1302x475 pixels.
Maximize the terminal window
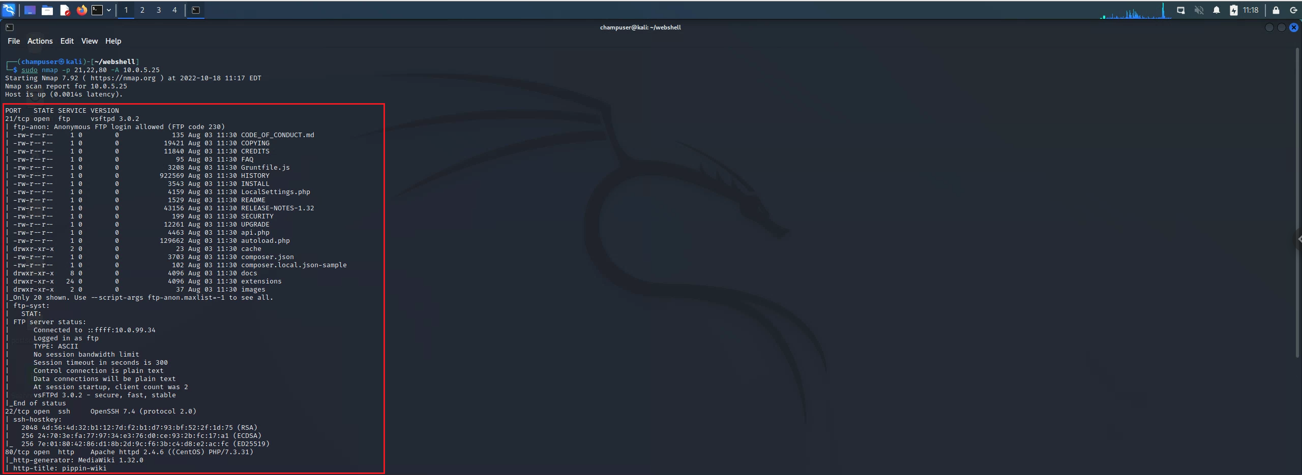pos(1282,27)
